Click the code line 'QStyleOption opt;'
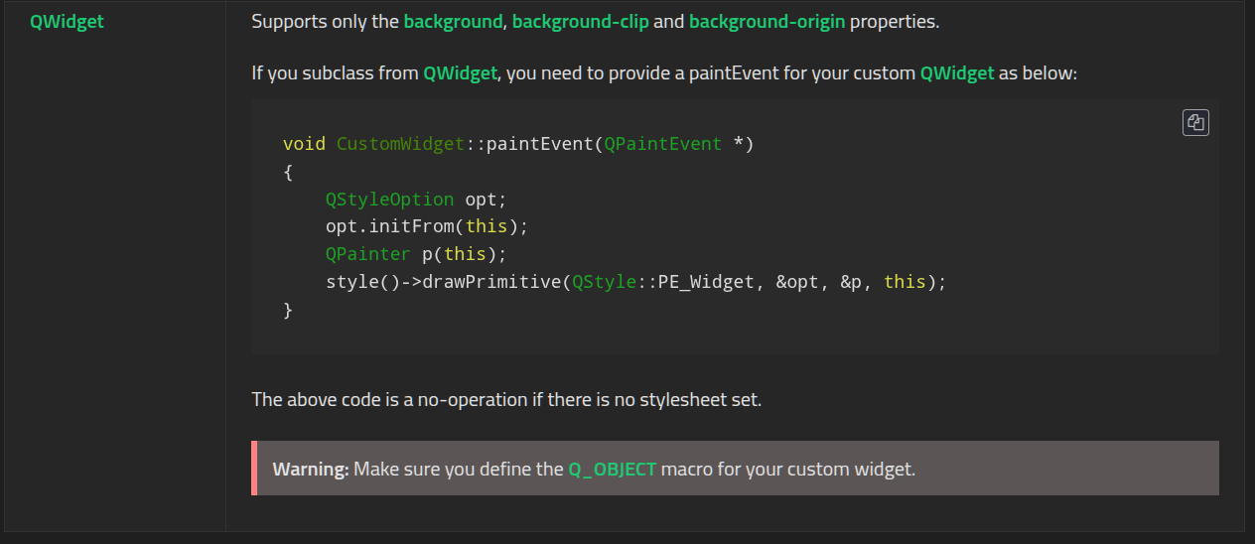Screen dimensions: 1255x544 click(416, 199)
